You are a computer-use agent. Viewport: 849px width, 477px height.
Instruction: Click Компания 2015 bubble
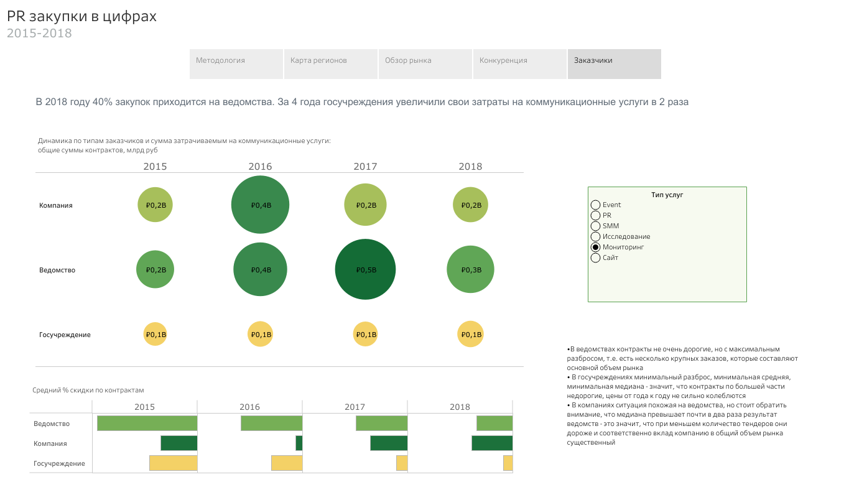(x=155, y=205)
